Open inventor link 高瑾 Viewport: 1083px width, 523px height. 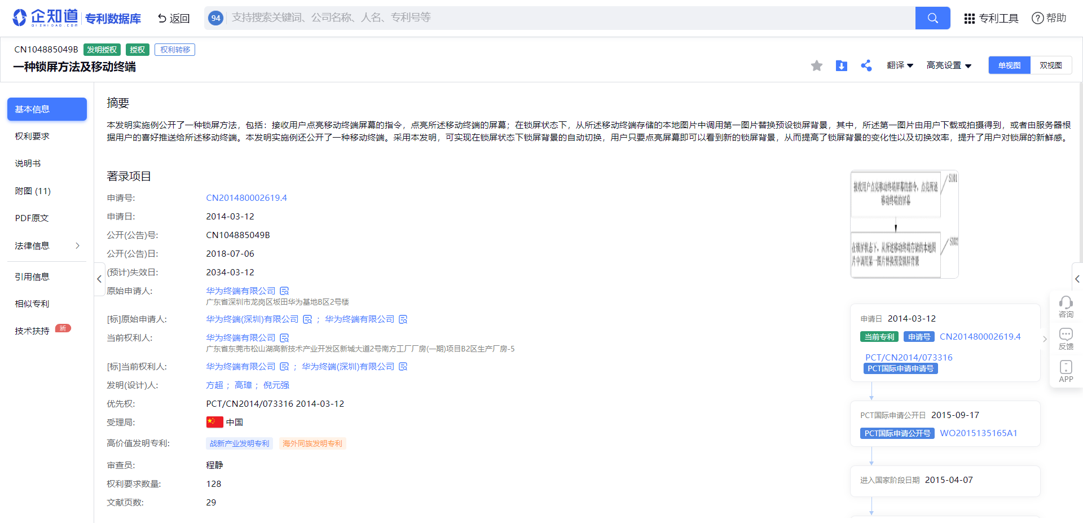click(x=243, y=385)
